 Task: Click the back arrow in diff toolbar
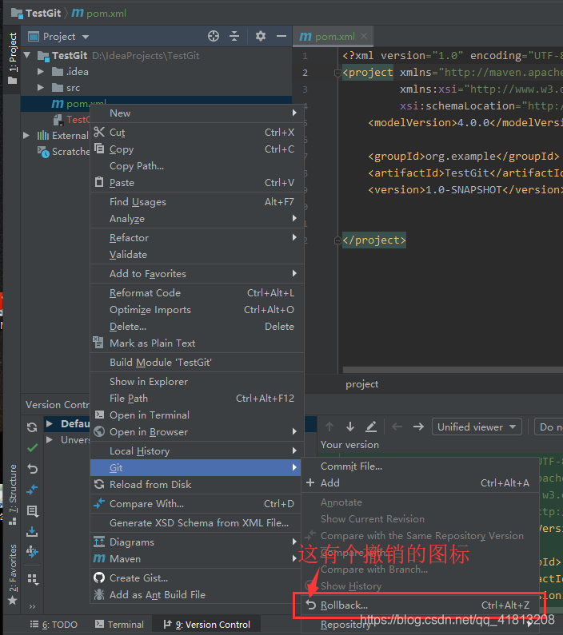[x=397, y=427]
